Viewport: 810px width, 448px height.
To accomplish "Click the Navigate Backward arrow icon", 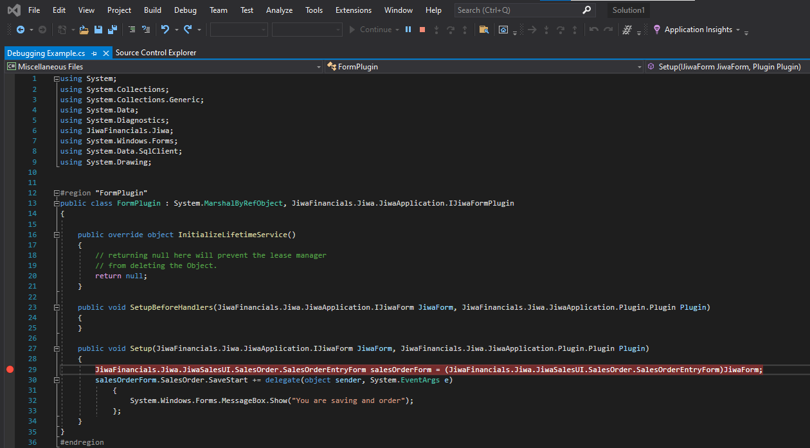I will coord(21,30).
